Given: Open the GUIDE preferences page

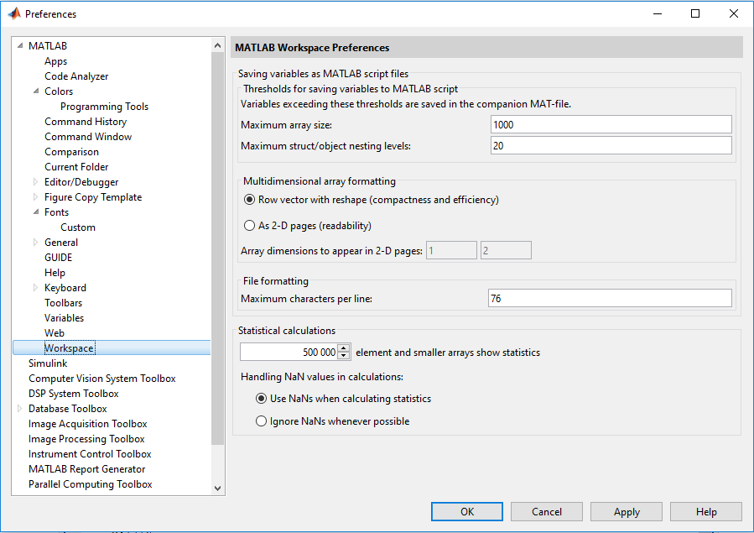Looking at the screenshot, I should click(x=58, y=258).
